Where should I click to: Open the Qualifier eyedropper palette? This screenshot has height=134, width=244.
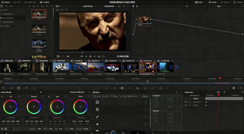click(x=114, y=88)
